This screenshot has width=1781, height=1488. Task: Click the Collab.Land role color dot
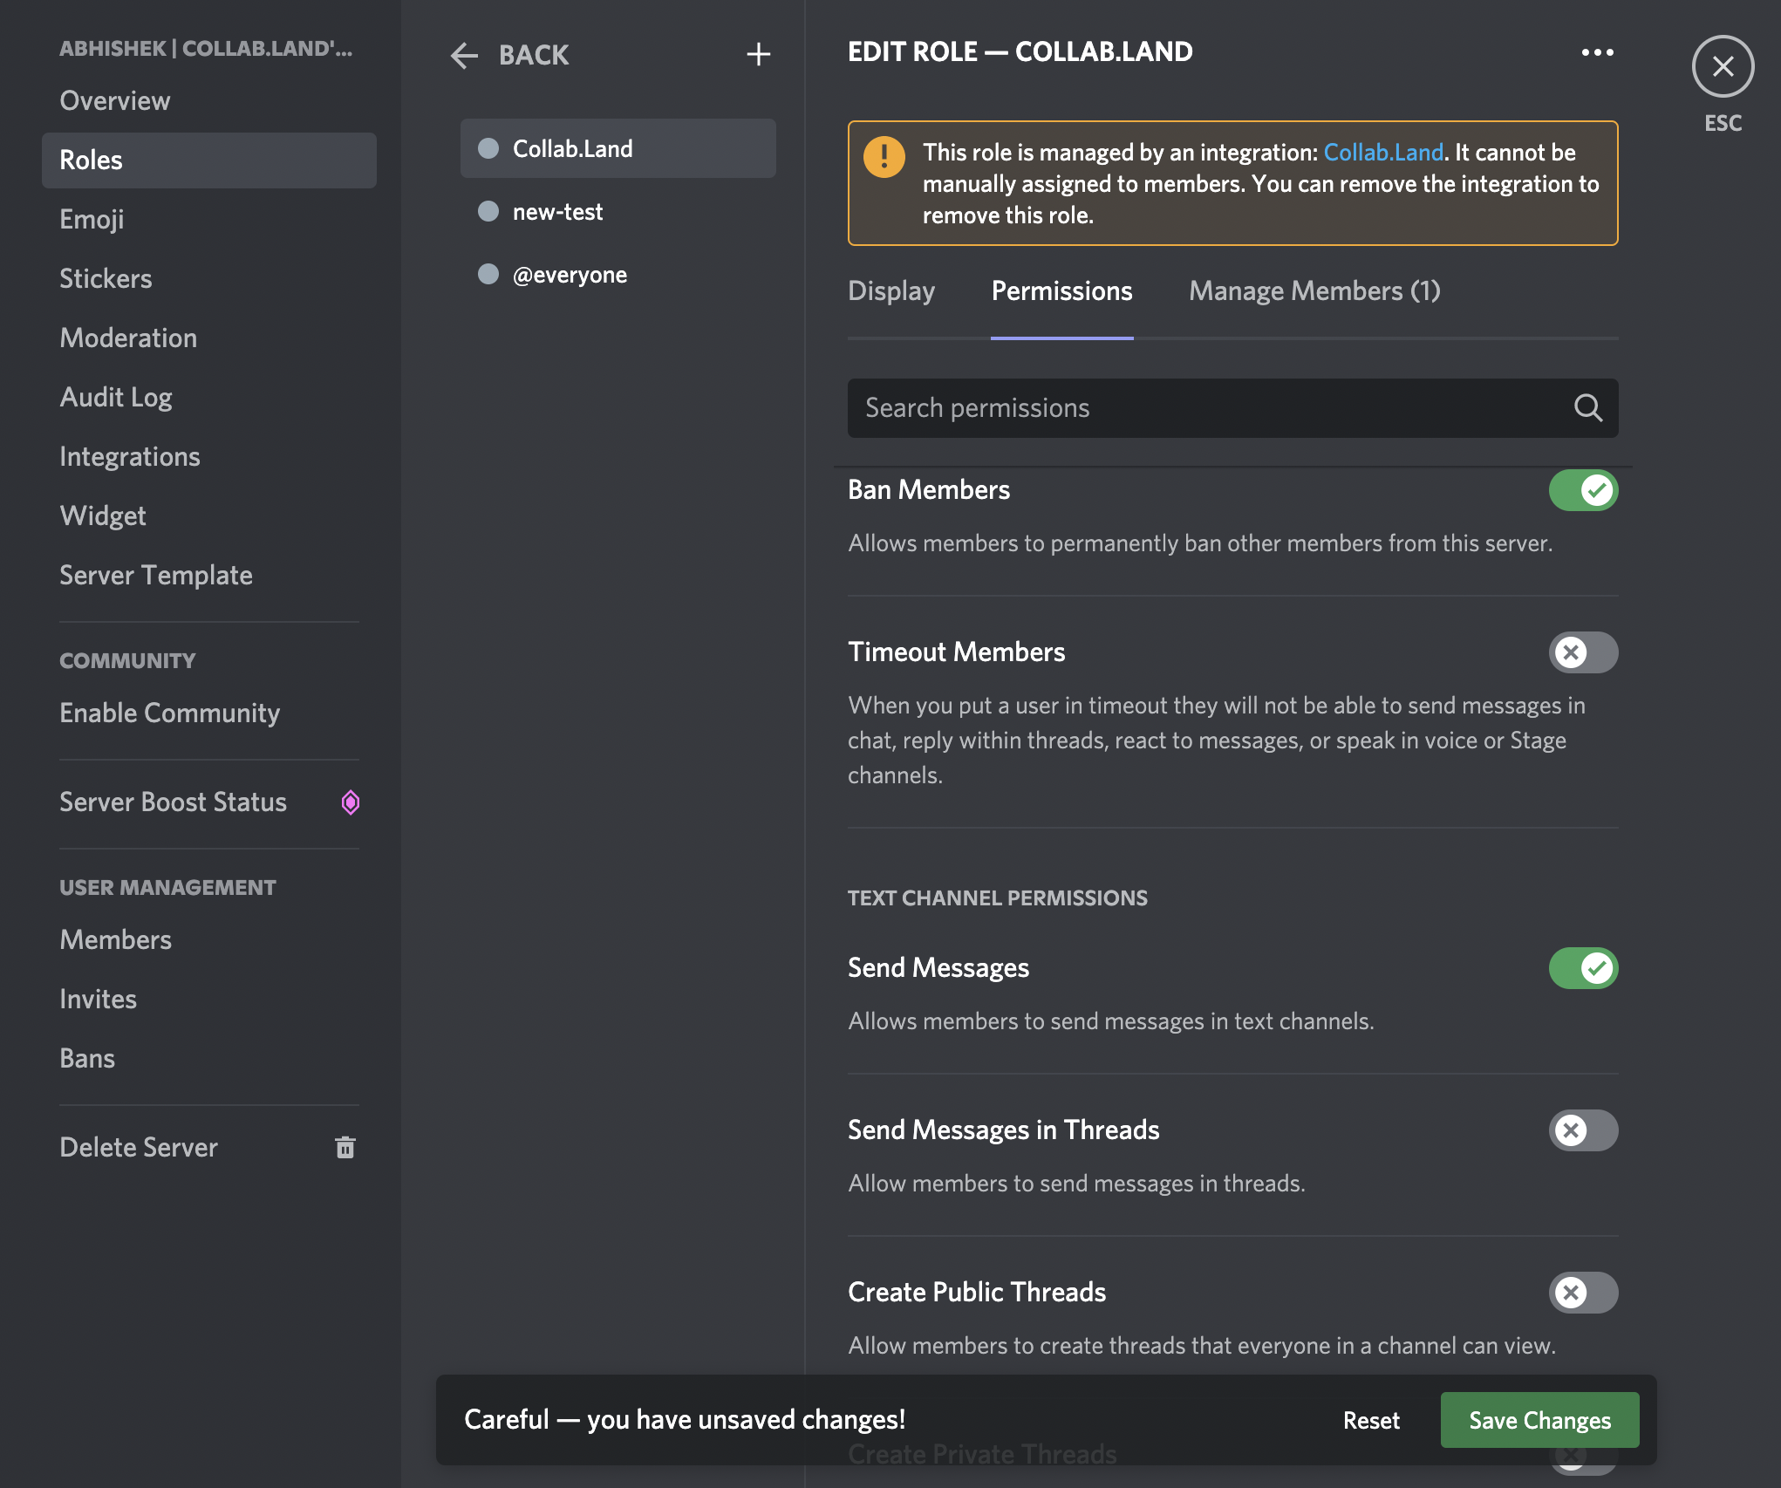click(x=488, y=147)
